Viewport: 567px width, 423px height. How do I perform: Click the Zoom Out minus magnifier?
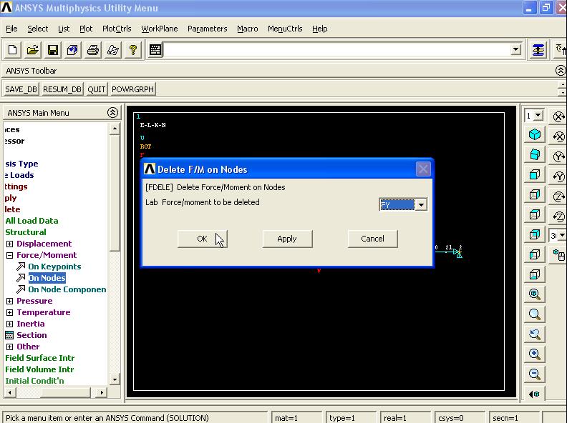[x=535, y=374]
